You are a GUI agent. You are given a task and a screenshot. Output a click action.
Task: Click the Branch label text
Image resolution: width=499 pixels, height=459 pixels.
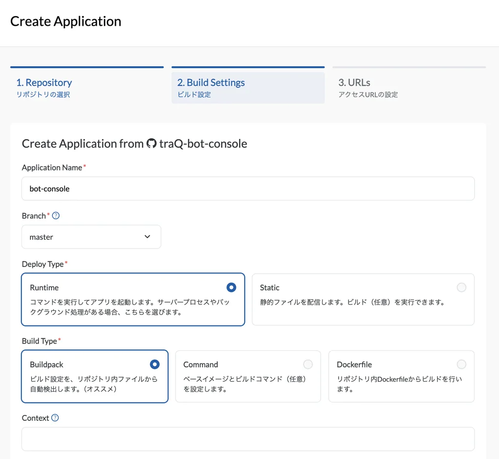click(x=34, y=216)
